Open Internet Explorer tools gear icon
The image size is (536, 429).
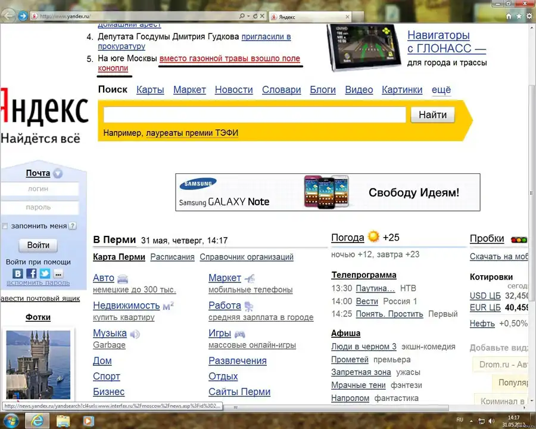[x=528, y=17]
